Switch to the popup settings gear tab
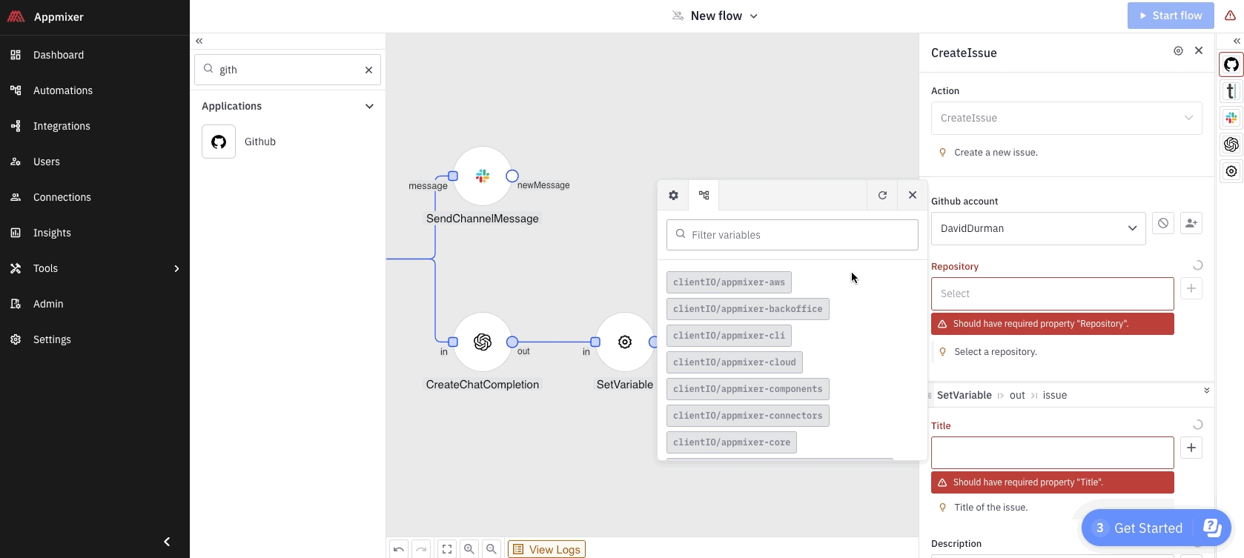The height and width of the screenshot is (558, 1244). coord(673,196)
